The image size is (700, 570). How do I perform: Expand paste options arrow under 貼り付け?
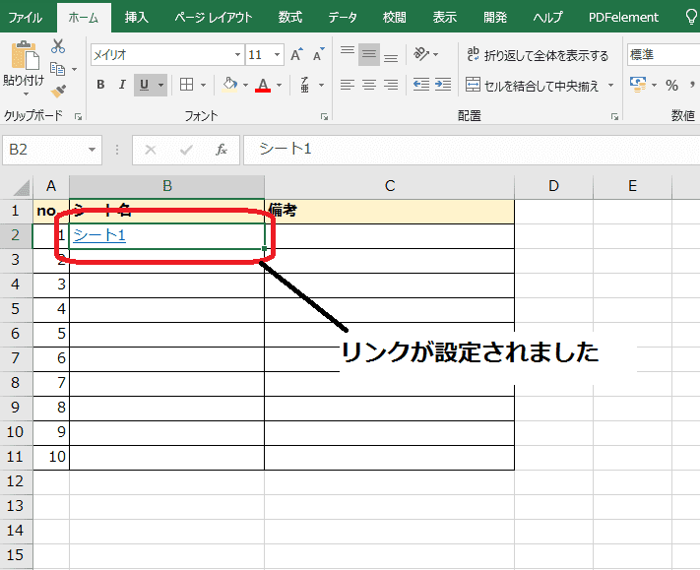[x=26, y=95]
